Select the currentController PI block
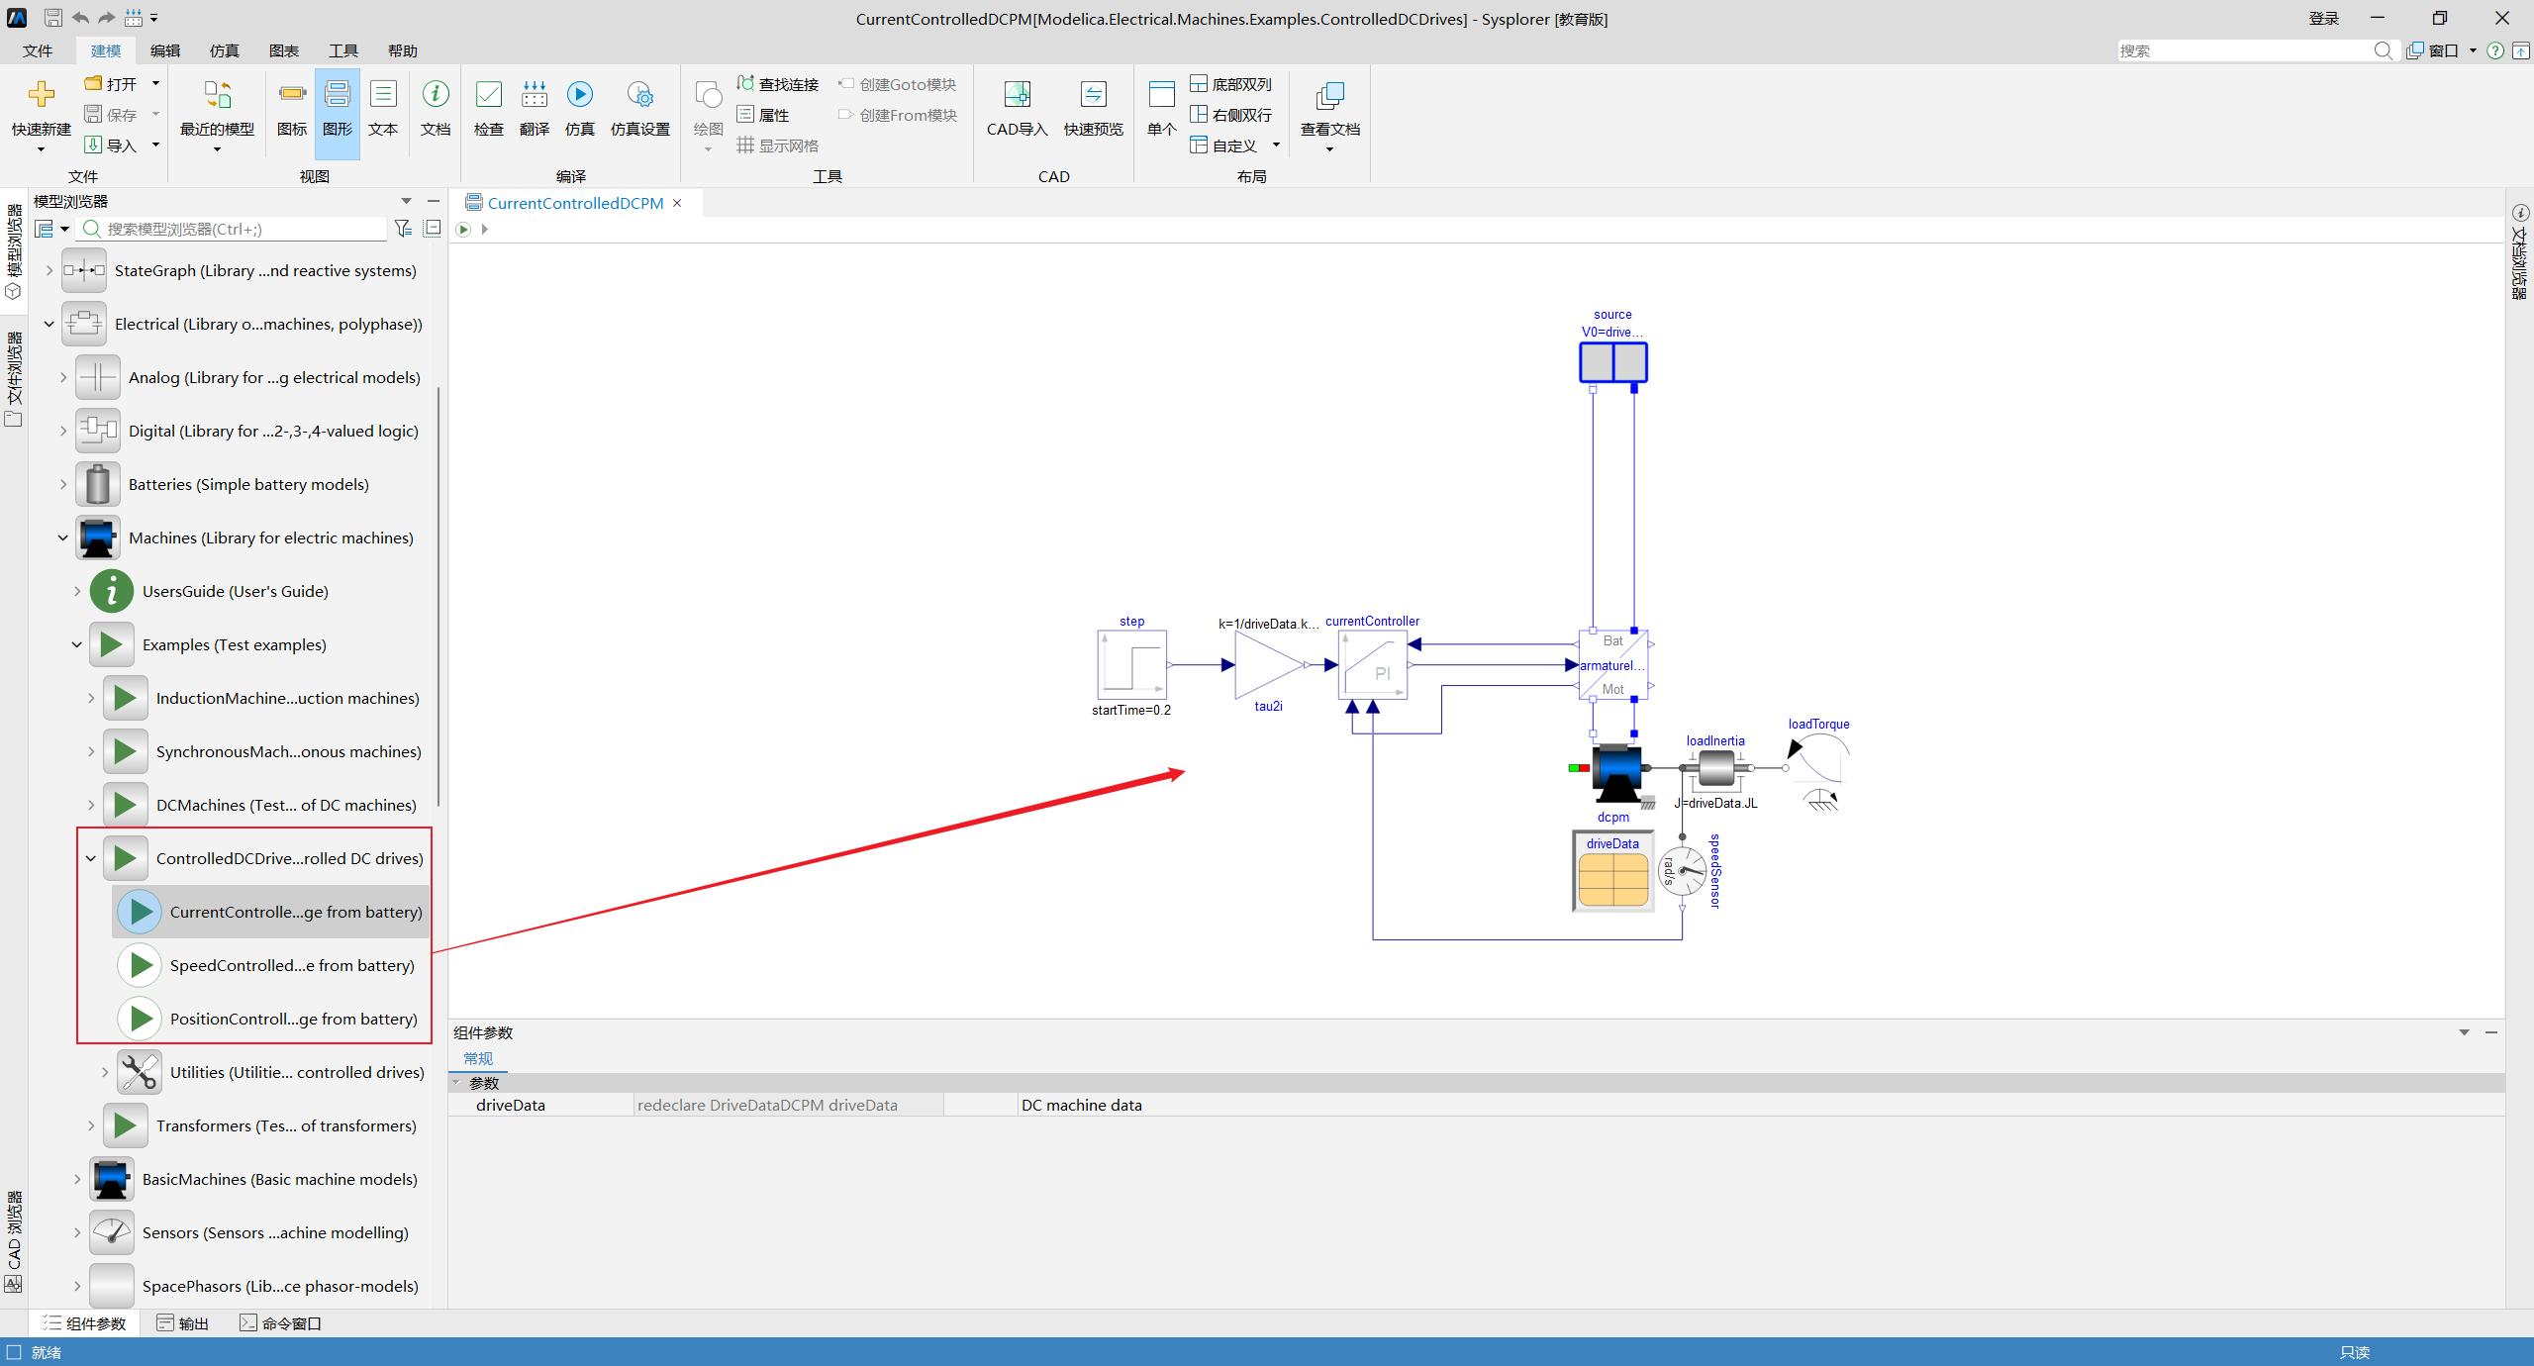 click(1373, 665)
